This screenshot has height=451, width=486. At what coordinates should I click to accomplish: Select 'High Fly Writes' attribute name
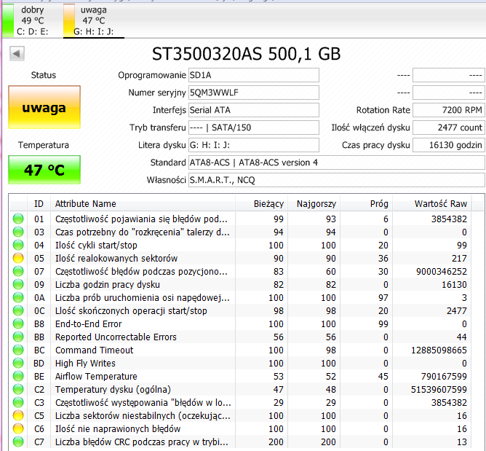[85, 363]
